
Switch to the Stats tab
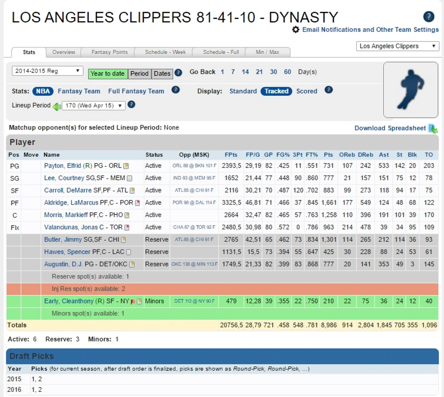(29, 52)
